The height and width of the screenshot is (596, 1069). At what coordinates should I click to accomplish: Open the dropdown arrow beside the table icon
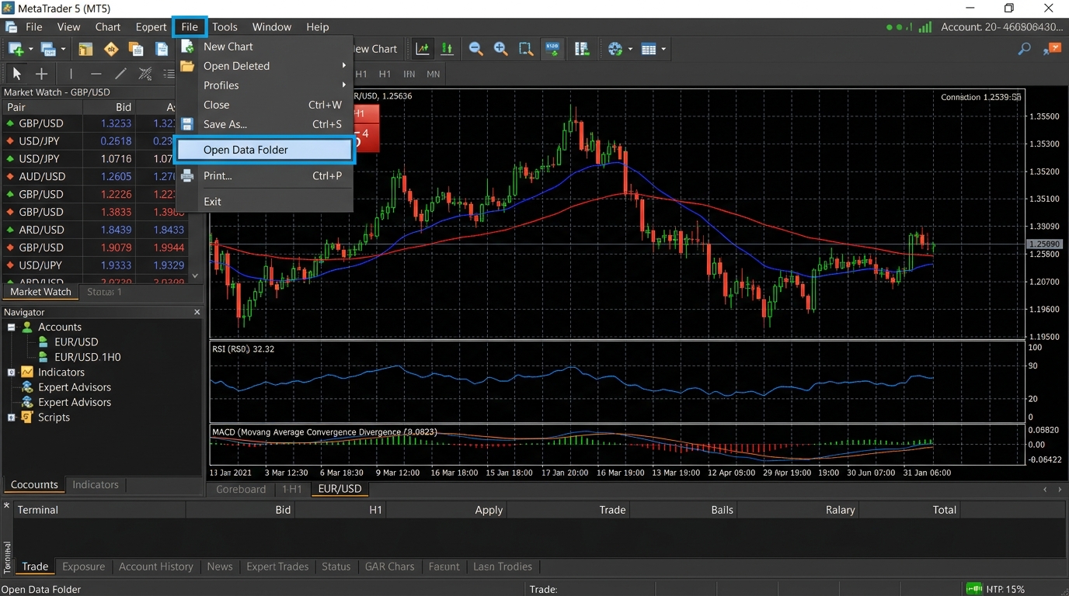[663, 49]
